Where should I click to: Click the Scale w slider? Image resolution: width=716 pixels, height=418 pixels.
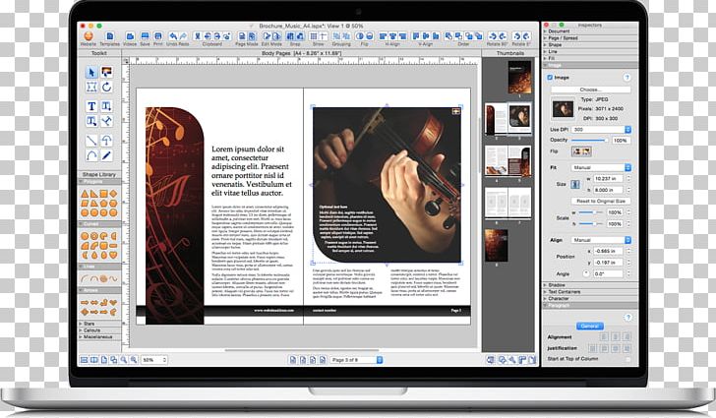[x=591, y=212]
